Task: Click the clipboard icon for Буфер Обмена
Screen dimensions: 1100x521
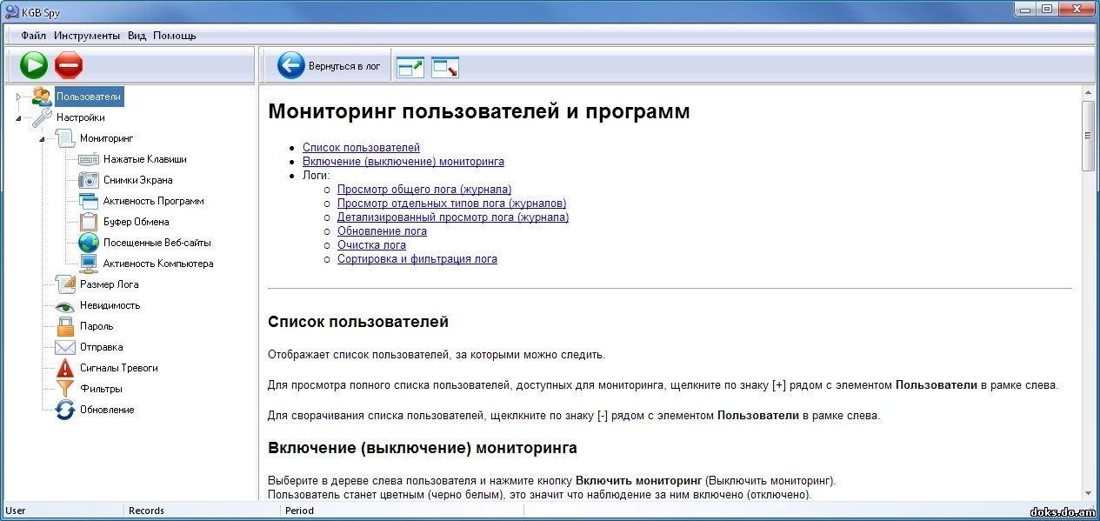Action: [89, 222]
